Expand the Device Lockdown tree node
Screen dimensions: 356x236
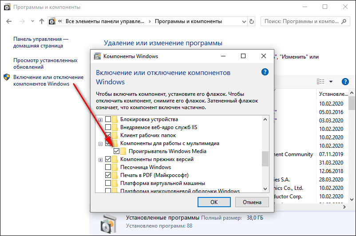(x=100, y=120)
